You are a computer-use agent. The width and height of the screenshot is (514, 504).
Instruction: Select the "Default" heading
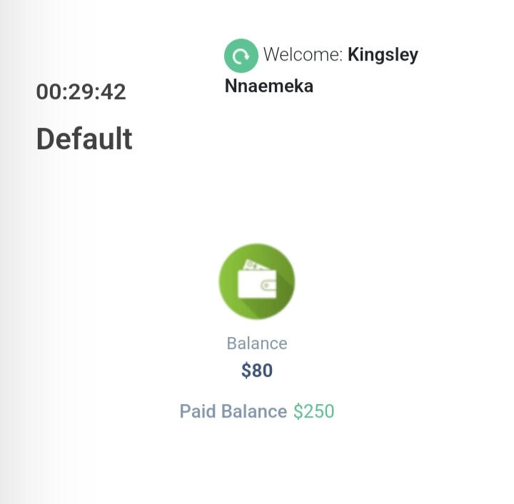[84, 138]
